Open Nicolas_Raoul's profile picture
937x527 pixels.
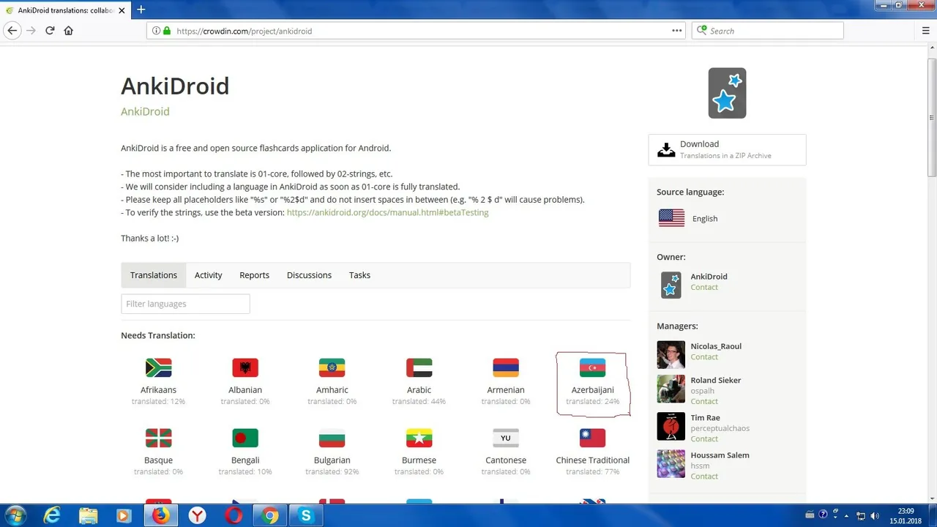pos(671,354)
